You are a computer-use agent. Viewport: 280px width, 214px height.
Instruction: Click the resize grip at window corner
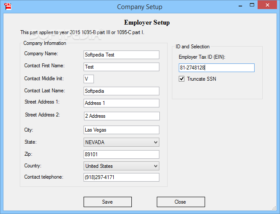(x=274, y=208)
